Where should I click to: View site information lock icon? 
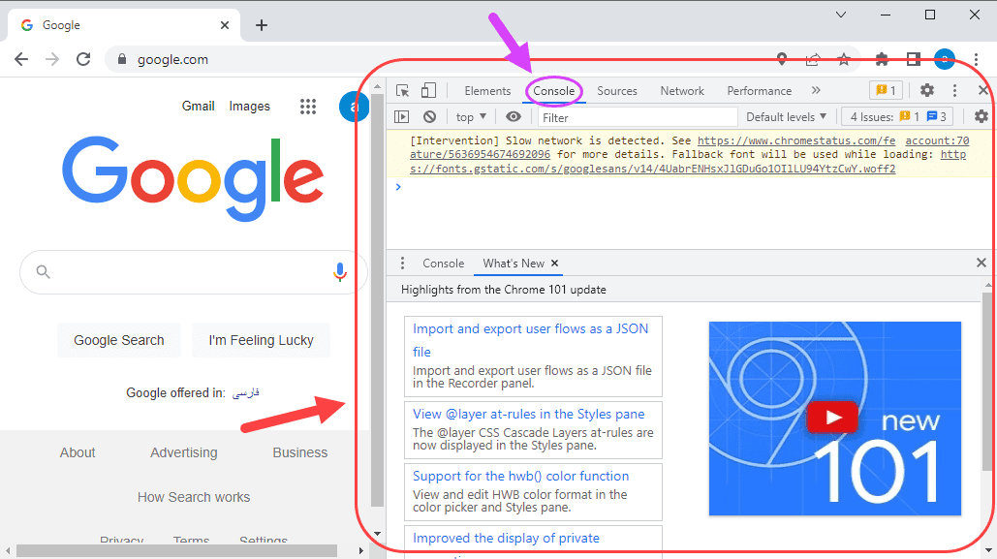122,59
